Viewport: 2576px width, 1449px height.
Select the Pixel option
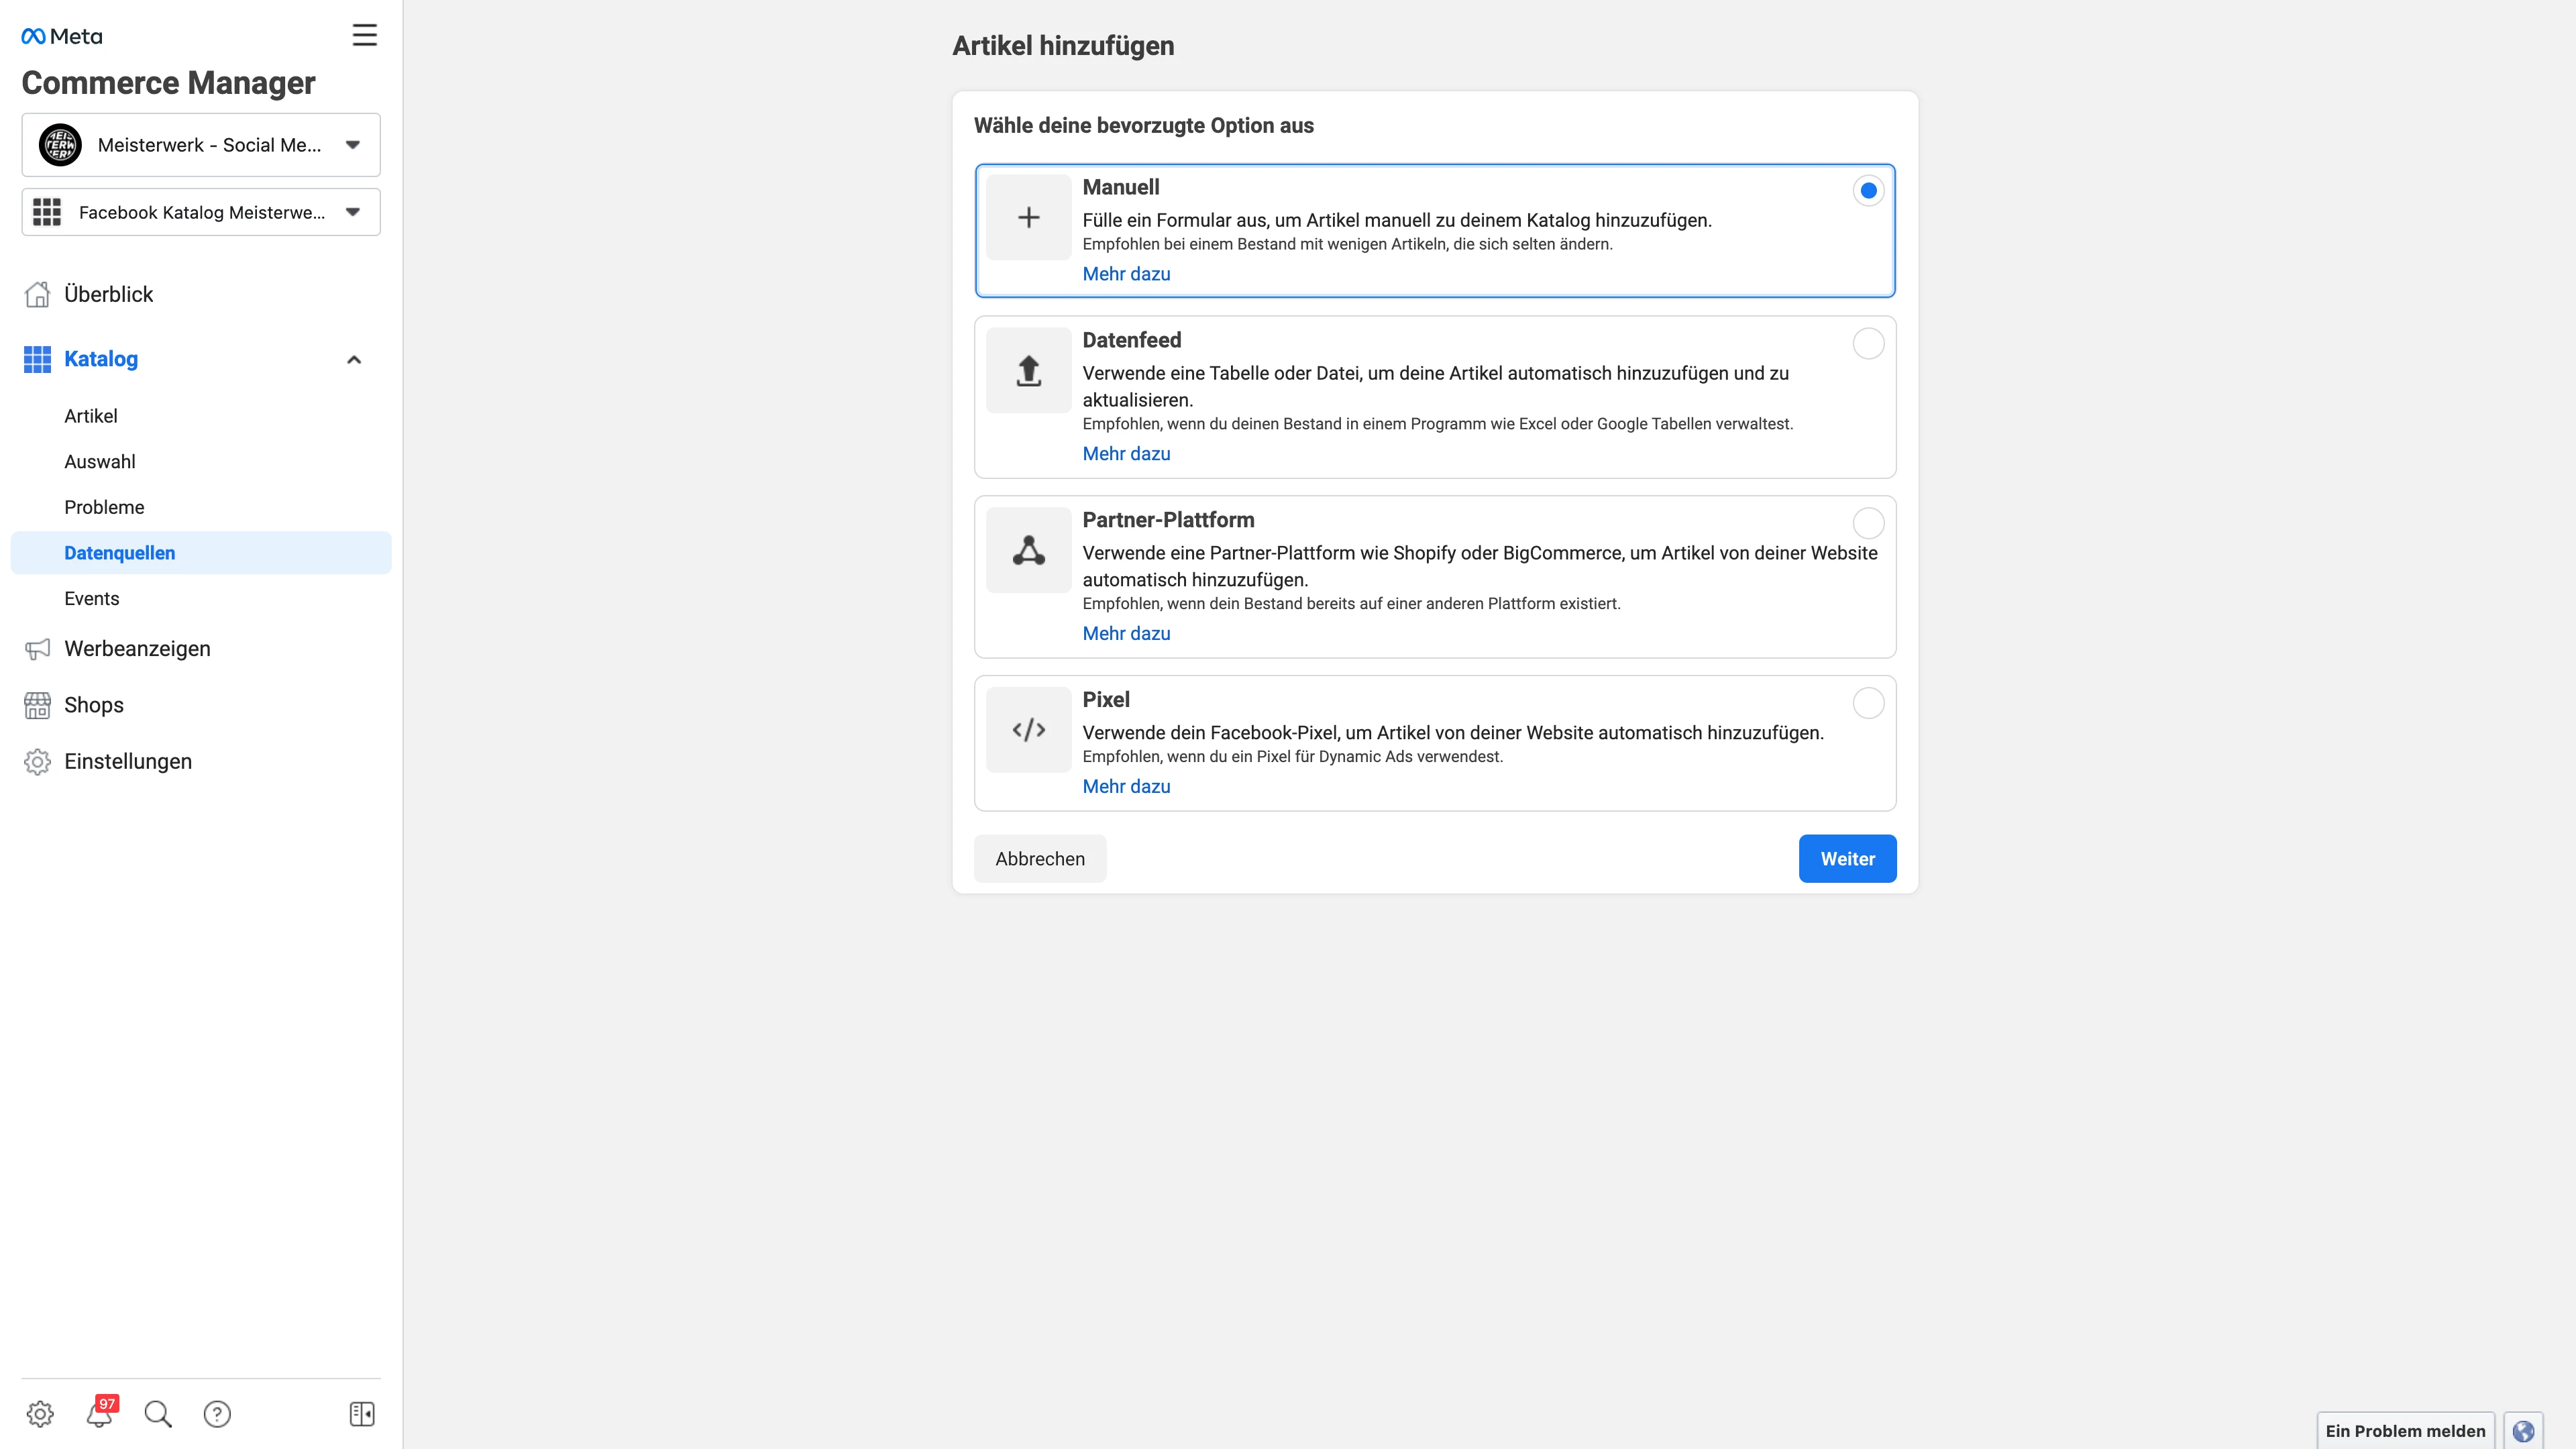[x=1869, y=704]
